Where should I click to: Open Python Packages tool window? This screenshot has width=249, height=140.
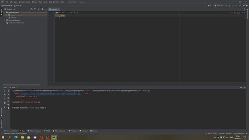click(34, 131)
